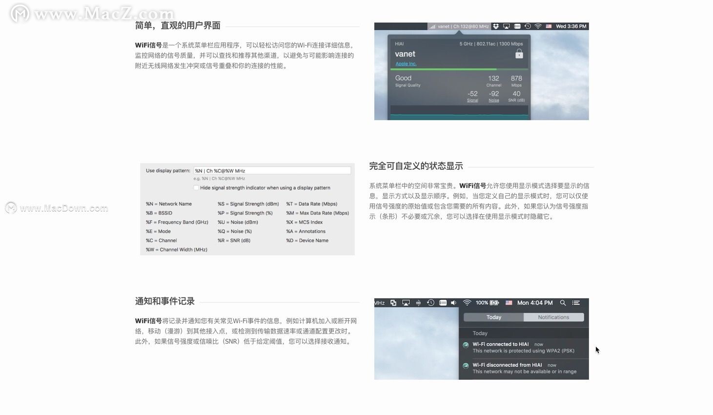Select the Today tab in Notification Center

click(493, 317)
